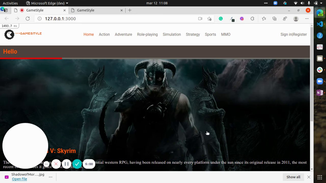
Task: Open the Action category
Action: 104,35
